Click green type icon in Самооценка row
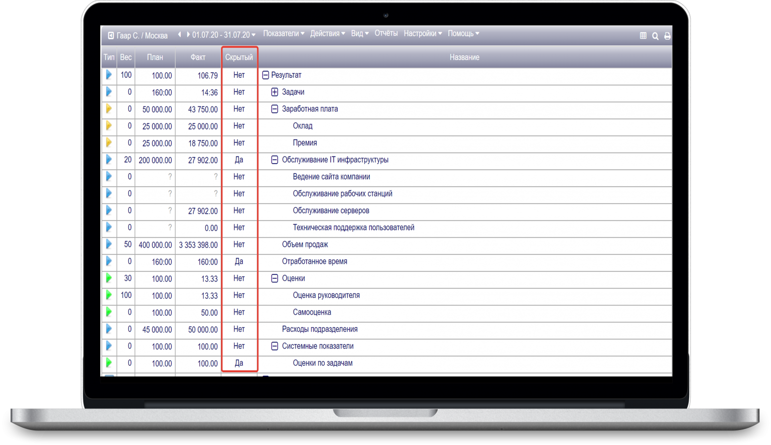 [109, 312]
